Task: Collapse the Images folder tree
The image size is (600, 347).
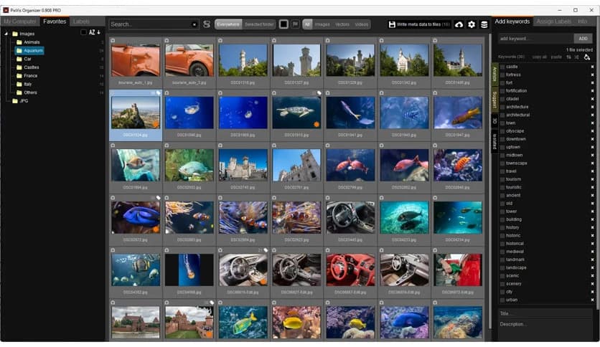Action: pos(6,34)
